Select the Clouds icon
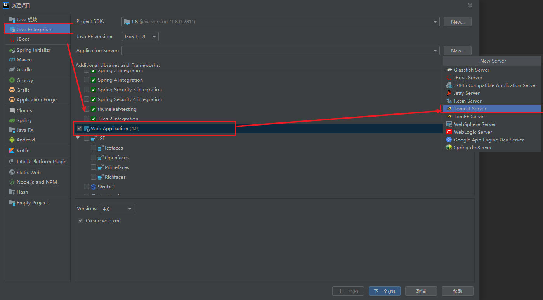543x300 pixels. pos(12,110)
